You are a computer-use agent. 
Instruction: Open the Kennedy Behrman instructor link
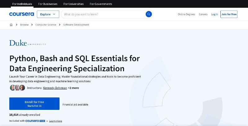click(x=55, y=88)
